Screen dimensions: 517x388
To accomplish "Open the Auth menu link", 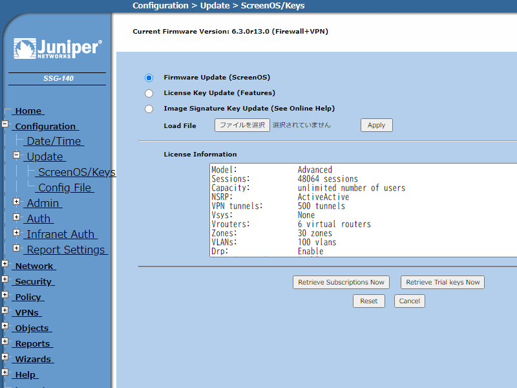I will 39,219.
